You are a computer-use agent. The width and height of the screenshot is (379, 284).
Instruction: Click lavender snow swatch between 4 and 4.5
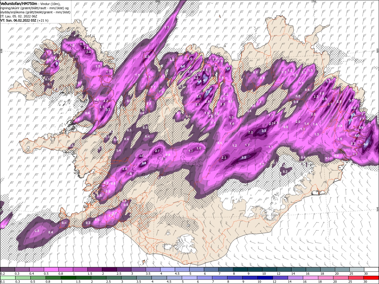point(168,270)
